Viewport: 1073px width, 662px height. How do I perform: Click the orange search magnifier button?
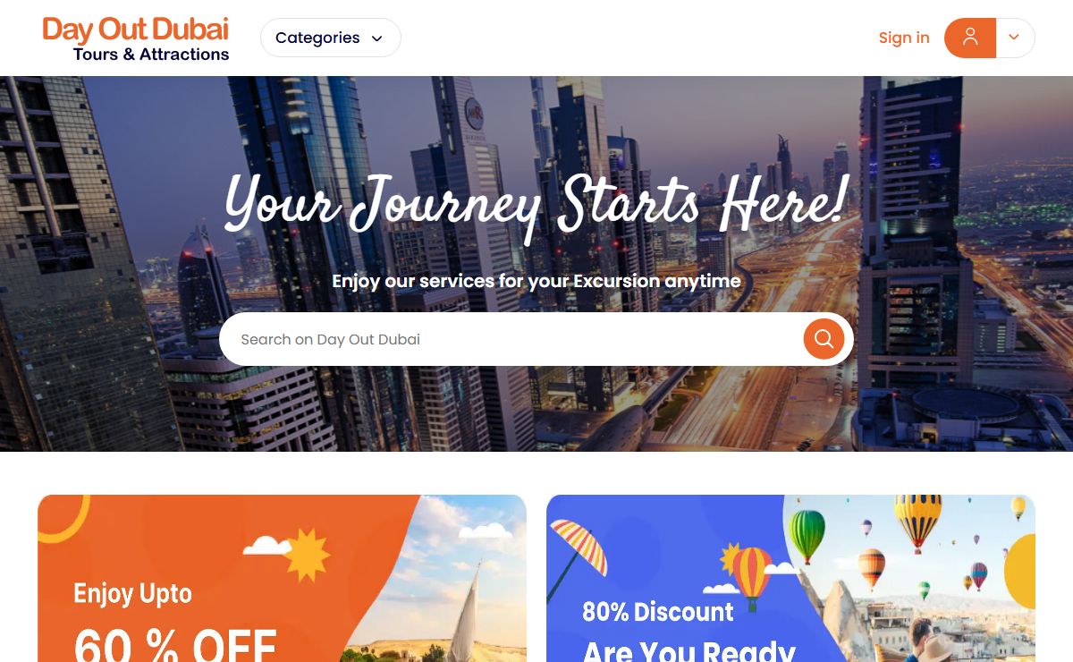point(824,339)
